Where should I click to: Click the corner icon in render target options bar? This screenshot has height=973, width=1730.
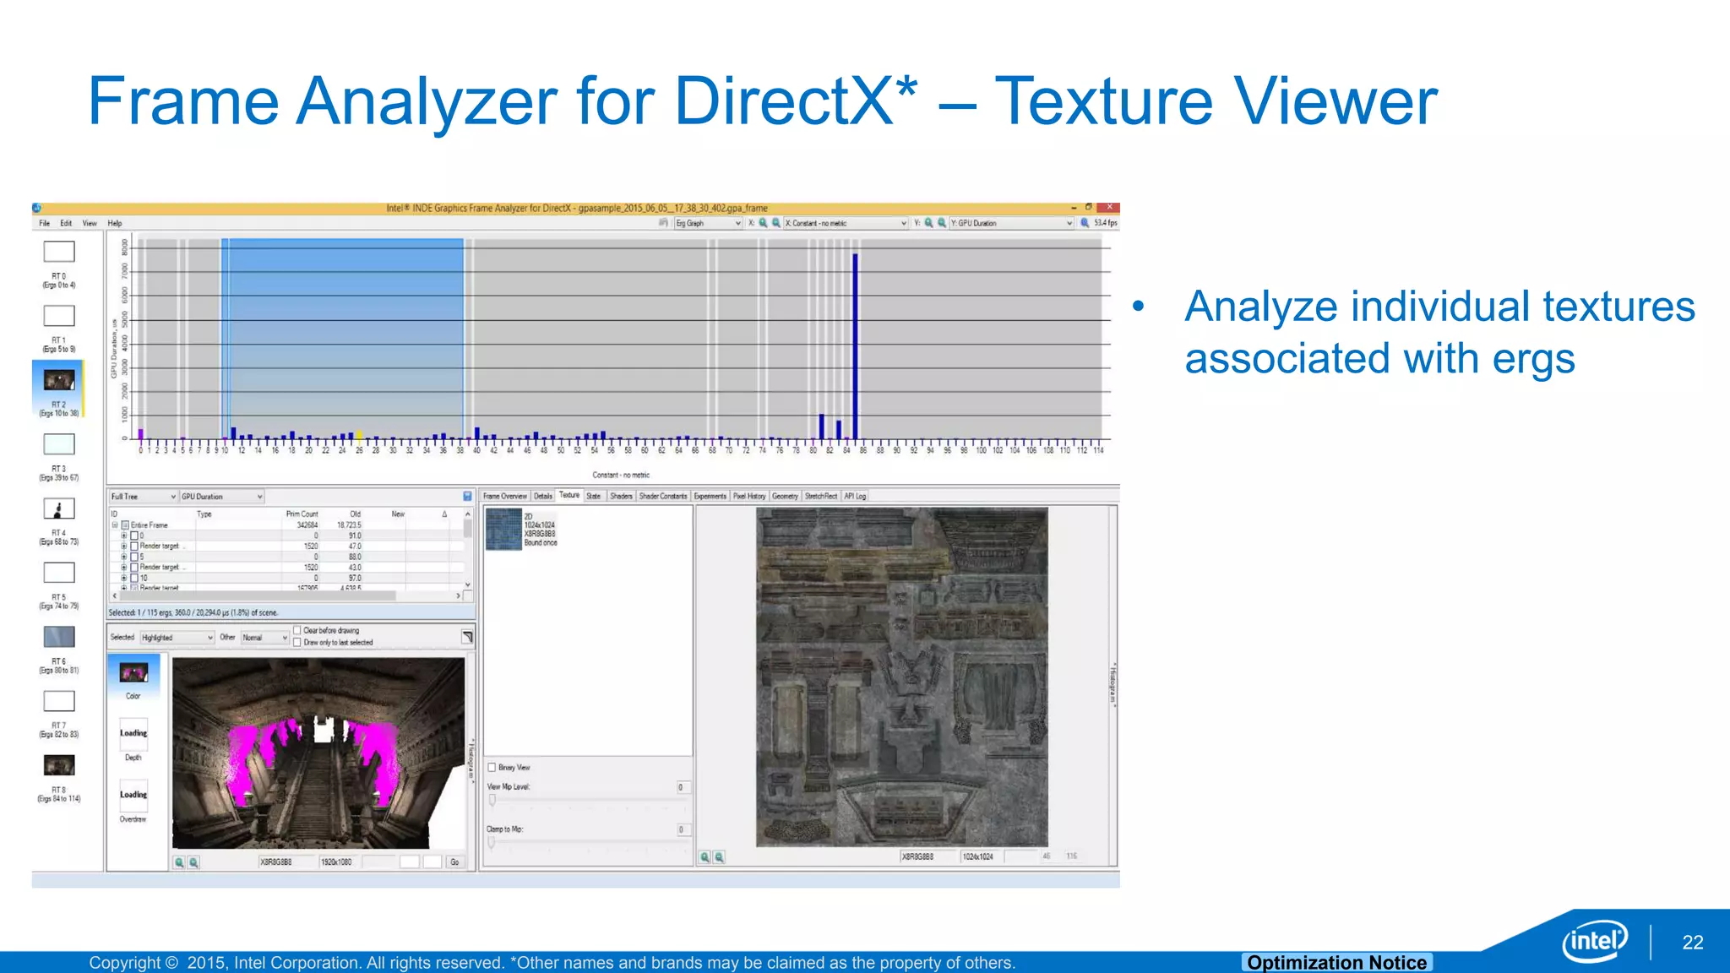click(467, 637)
